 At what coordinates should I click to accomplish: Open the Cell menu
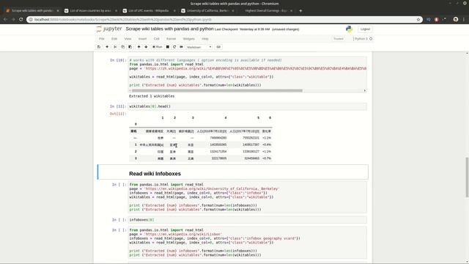point(156,39)
